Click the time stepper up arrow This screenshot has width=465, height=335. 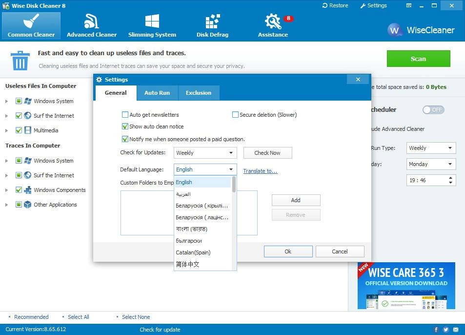[450, 178]
